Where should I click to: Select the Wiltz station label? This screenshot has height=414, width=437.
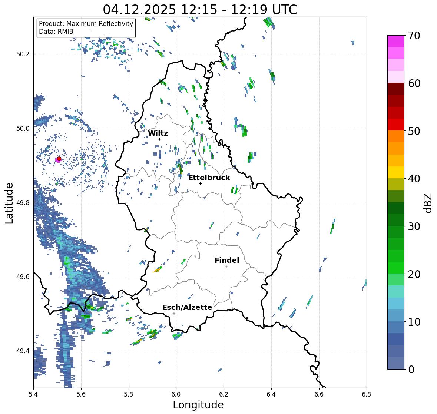click(158, 133)
